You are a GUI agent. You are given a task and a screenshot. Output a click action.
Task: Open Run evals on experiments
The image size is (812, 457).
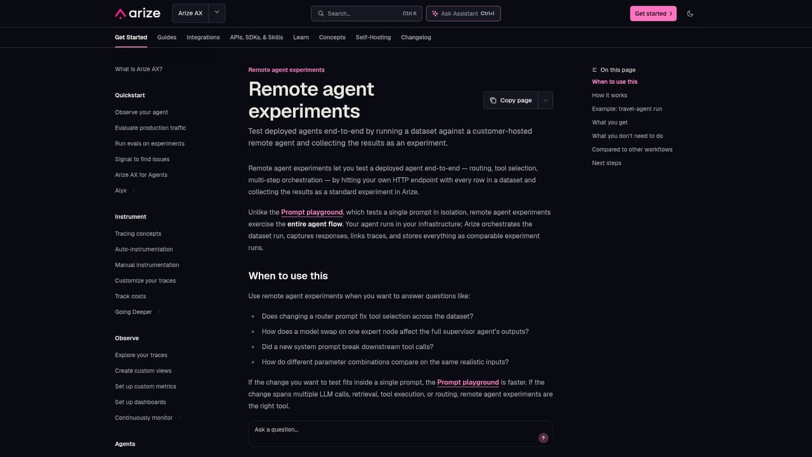coord(150,143)
